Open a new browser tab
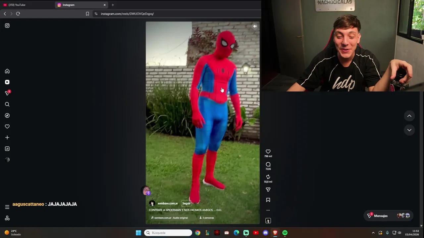 (113, 5)
